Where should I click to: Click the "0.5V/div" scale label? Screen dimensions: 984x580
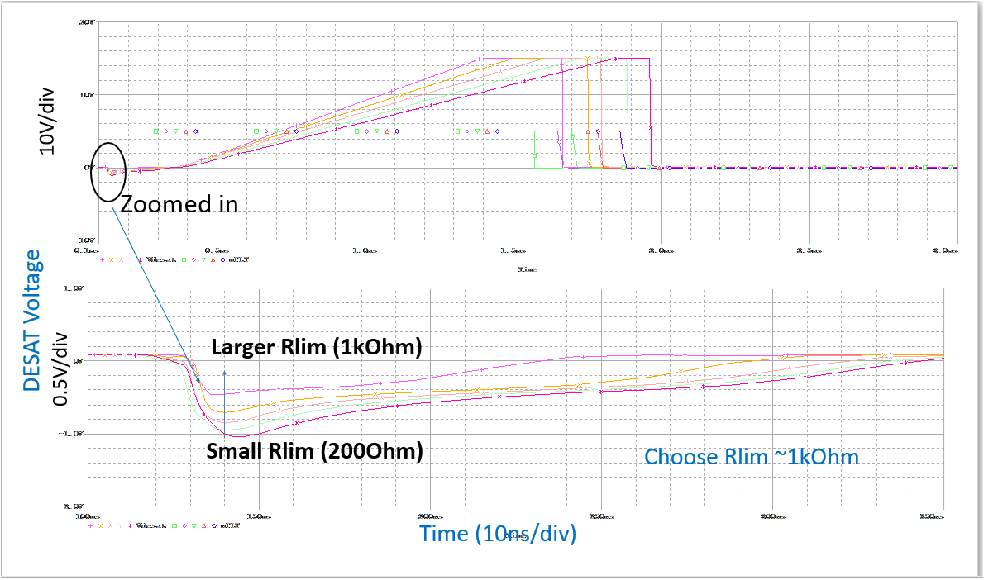coord(60,367)
